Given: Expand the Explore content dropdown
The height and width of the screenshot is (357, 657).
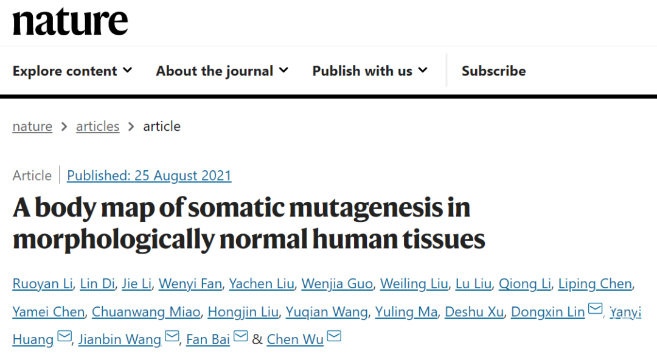Looking at the screenshot, I should pos(72,71).
